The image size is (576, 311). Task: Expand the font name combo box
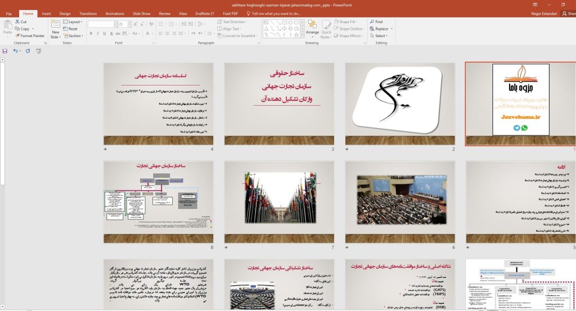click(114, 24)
